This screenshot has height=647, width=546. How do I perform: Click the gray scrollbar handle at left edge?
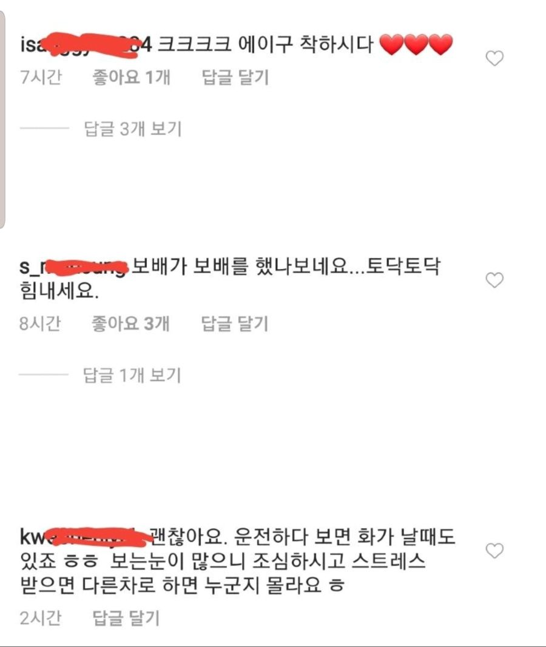(x=2, y=120)
